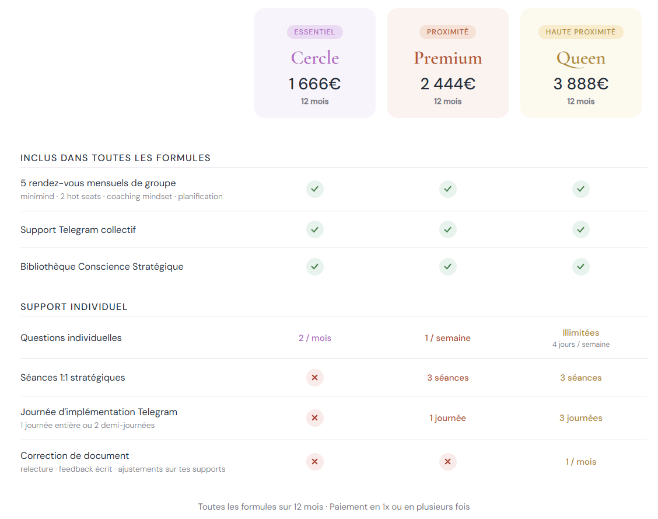Click the Cercle checkmark for Bibliothèque Conscience Stratégique

(x=315, y=267)
